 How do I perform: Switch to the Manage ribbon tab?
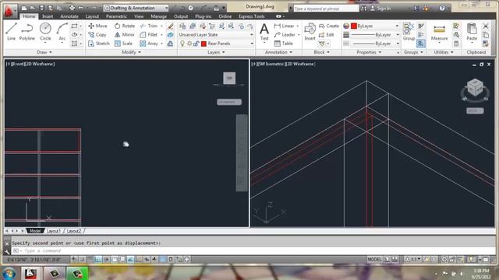coord(158,16)
